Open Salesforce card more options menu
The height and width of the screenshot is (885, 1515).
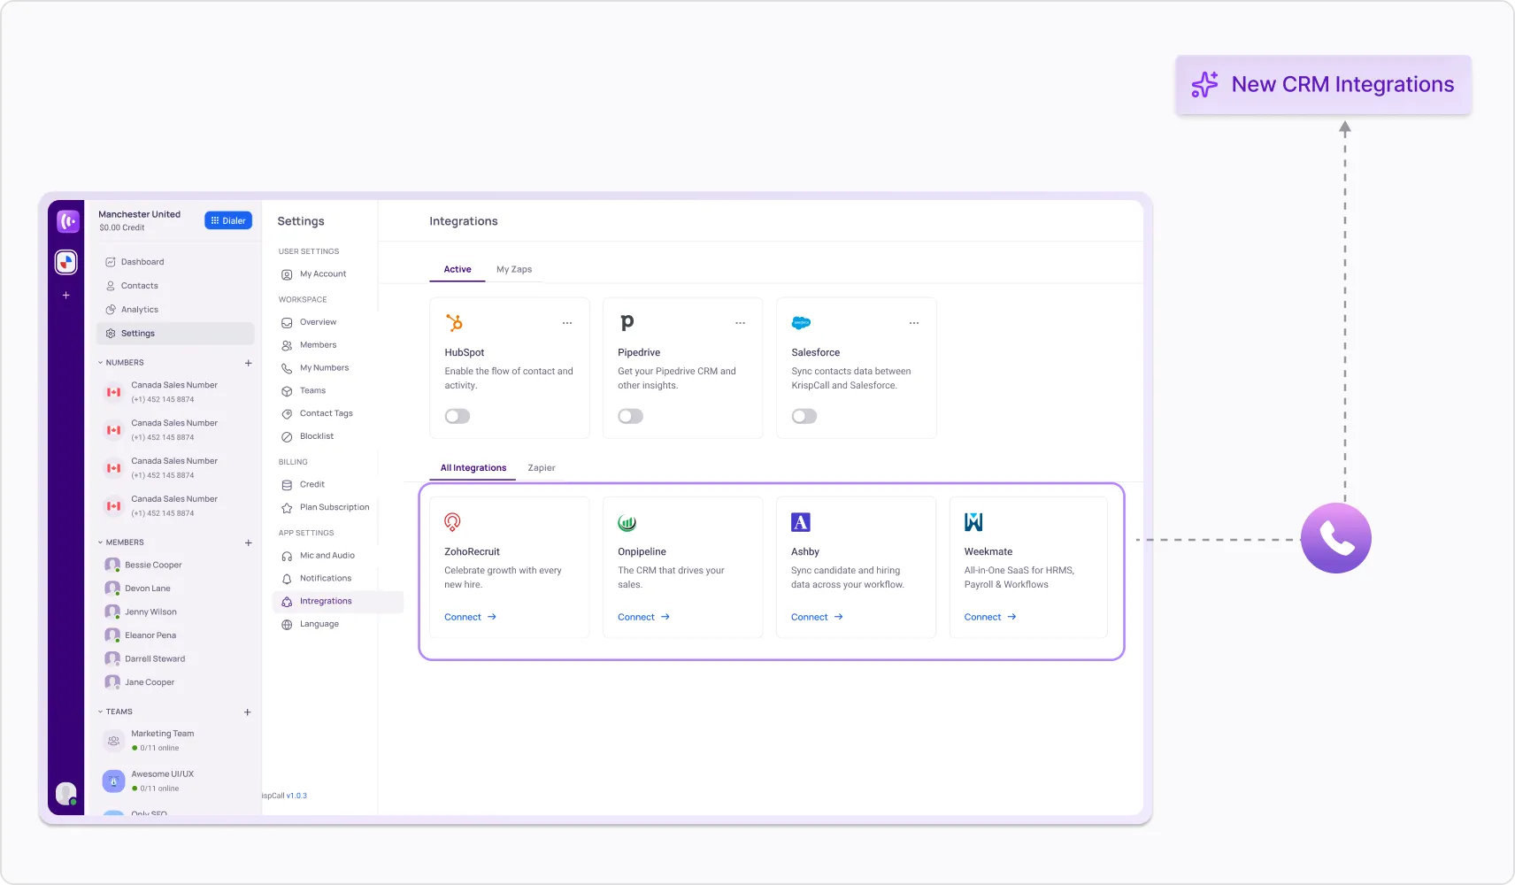pyautogui.click(x=914, y=323)
